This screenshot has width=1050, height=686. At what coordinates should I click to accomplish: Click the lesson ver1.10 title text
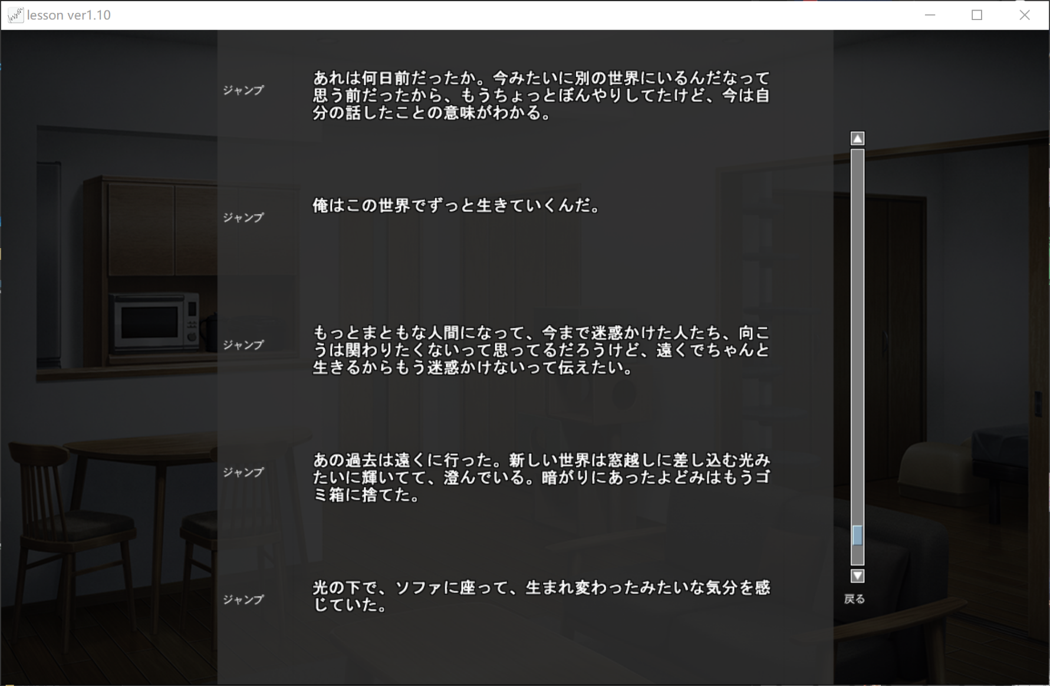(x=69, y=15)
